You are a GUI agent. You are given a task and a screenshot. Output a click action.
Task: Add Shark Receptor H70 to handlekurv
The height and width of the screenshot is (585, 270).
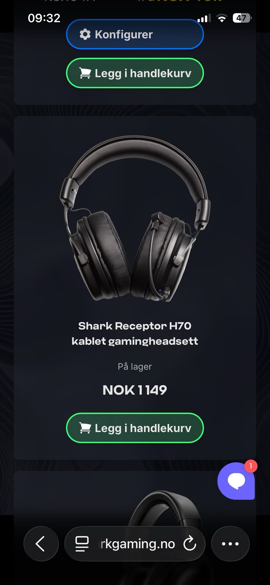[x=135, y=428]
